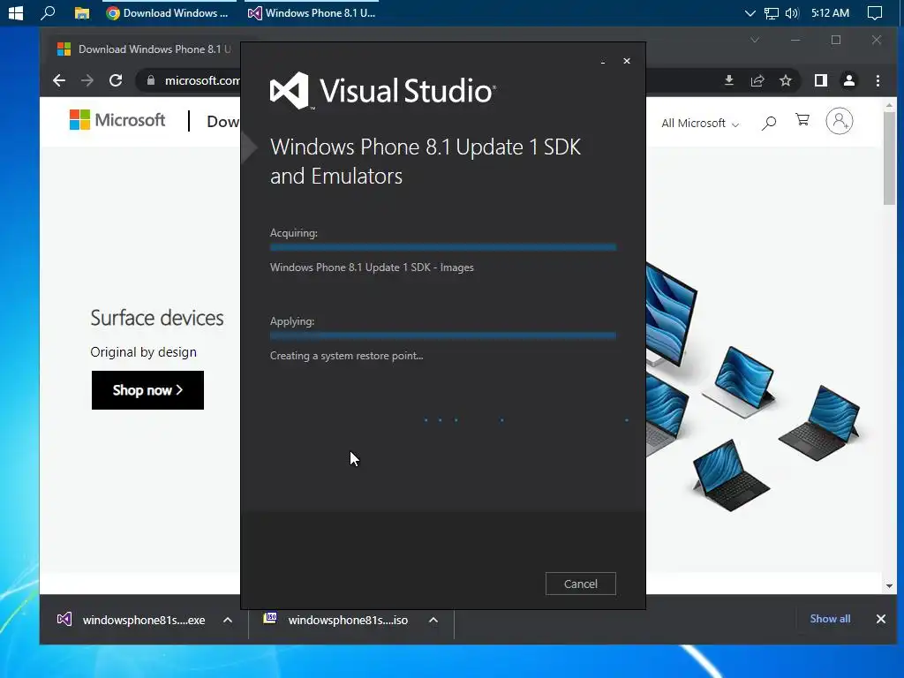Open Chrome tab search chevron
Image resolution: width=904 pixels, height=678 pixels.
click(755, 40)
